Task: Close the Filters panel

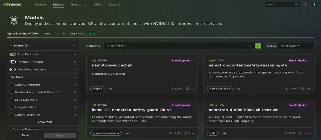Action: click(x=73, y=46)
